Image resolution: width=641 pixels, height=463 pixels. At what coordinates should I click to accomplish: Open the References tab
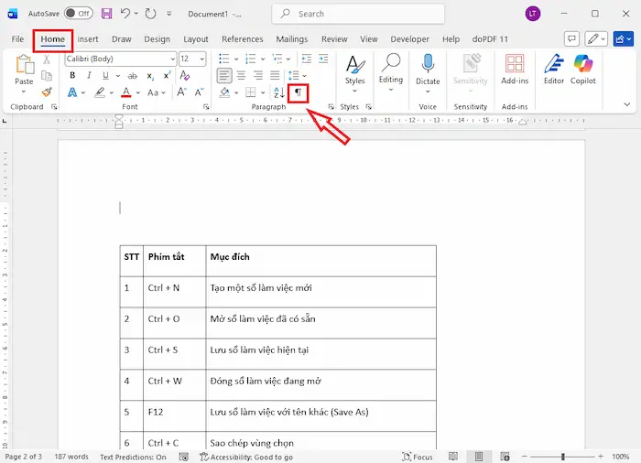pyautogui.click(x=242, y=39)
